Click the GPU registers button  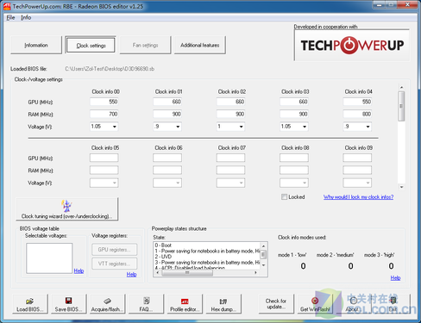click(x=114, y=250)
